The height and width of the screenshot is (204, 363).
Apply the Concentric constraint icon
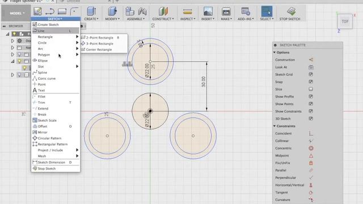point(311,148)
